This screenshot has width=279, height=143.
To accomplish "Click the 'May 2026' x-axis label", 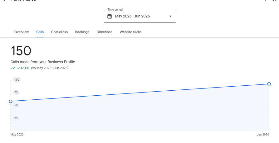I will (17, 135).
